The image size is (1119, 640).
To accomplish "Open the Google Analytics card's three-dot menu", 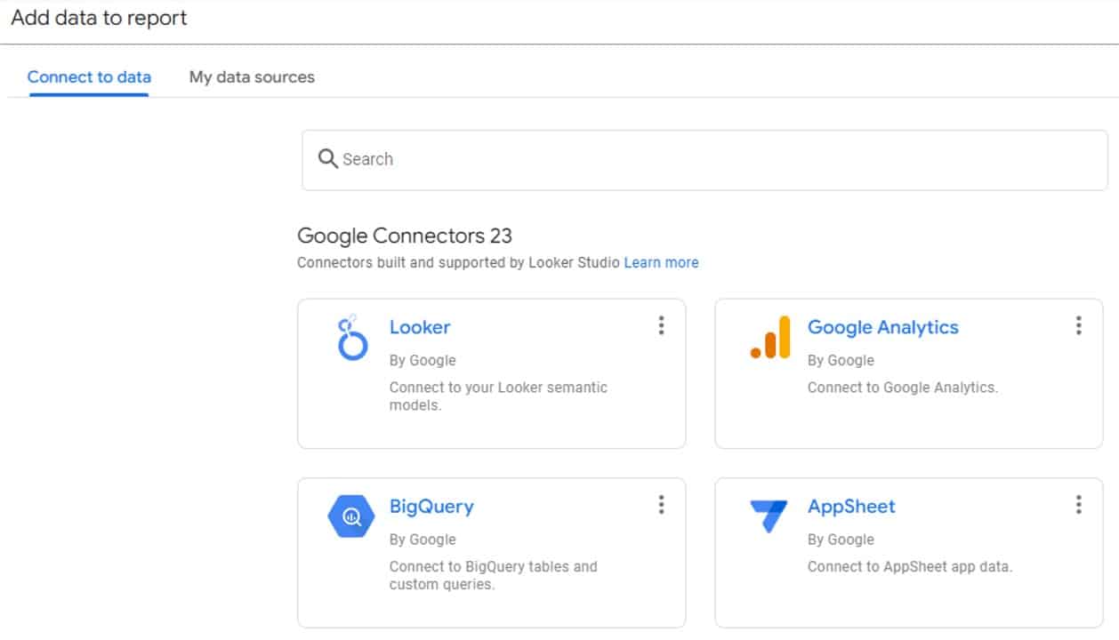I will pyautogui.click(x=1078, y=325).
